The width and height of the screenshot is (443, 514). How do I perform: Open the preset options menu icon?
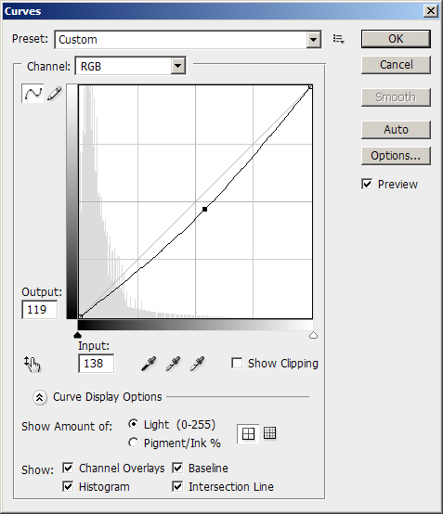[338, 39]
